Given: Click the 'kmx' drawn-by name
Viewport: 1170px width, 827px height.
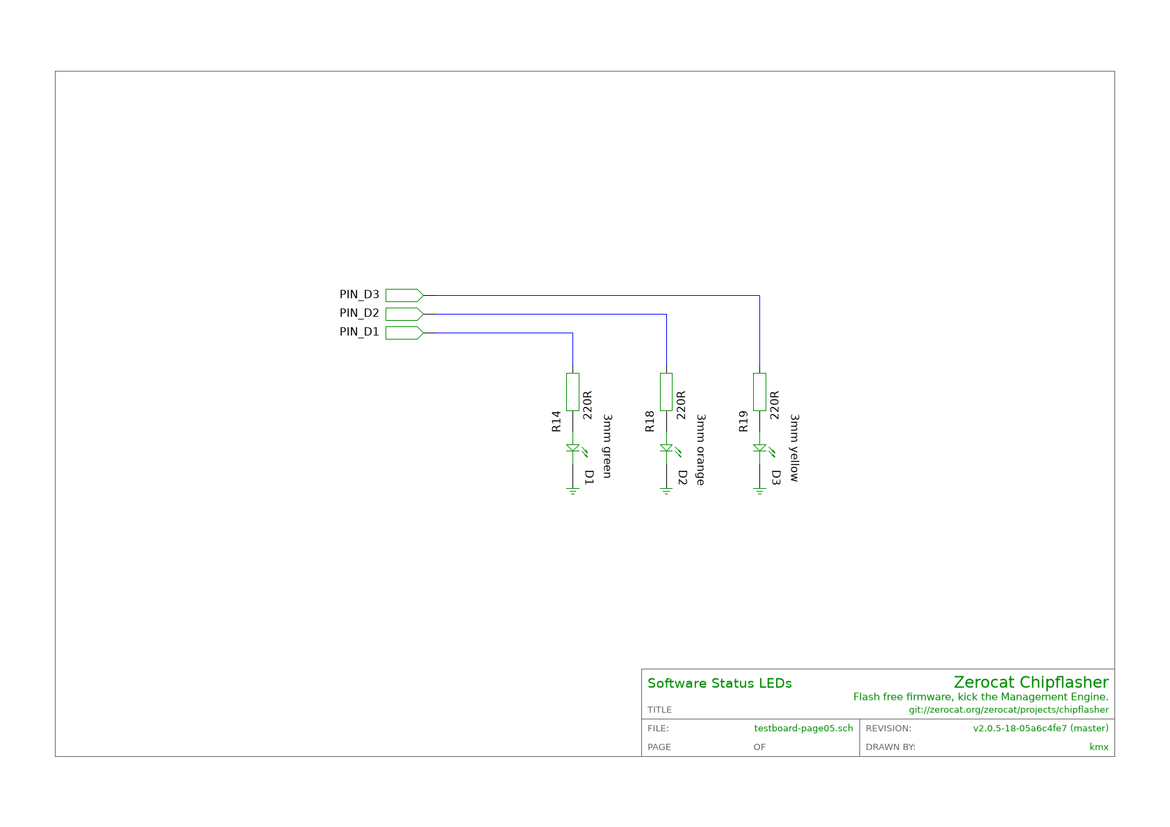Looking at the screenshot, I should click(x=1099, y=747).
